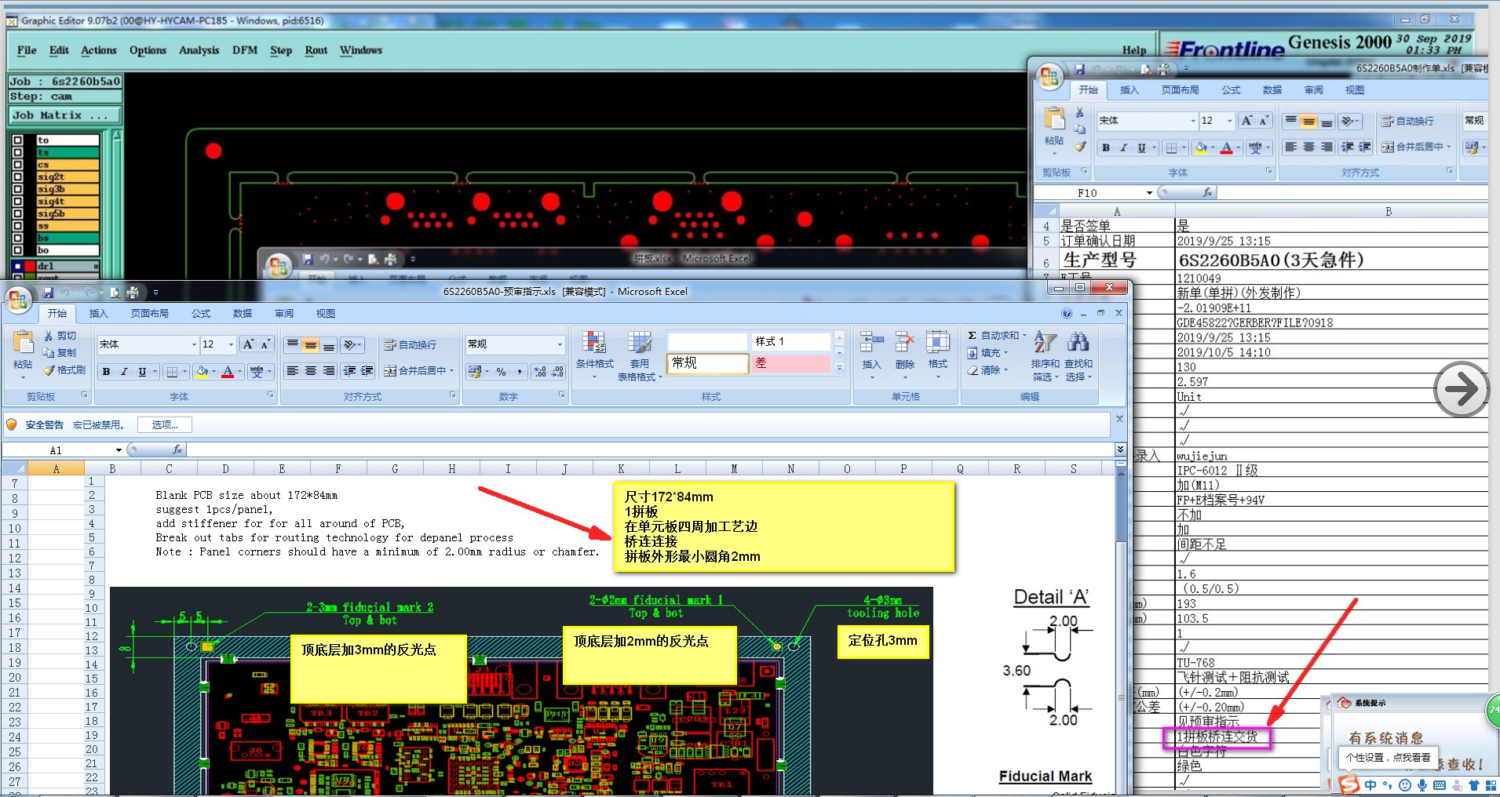The image size is (1500, 797).
Task: Toggle checkbox for layer 'sig5b' in Genesis
Action: pyautogui.click(x=18, y=213)
